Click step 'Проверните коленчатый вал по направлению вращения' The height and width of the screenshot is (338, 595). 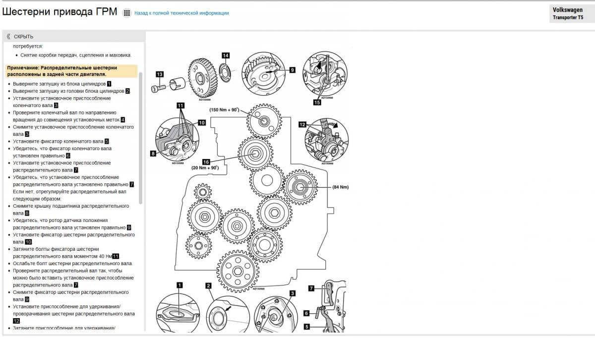point(69,116)
